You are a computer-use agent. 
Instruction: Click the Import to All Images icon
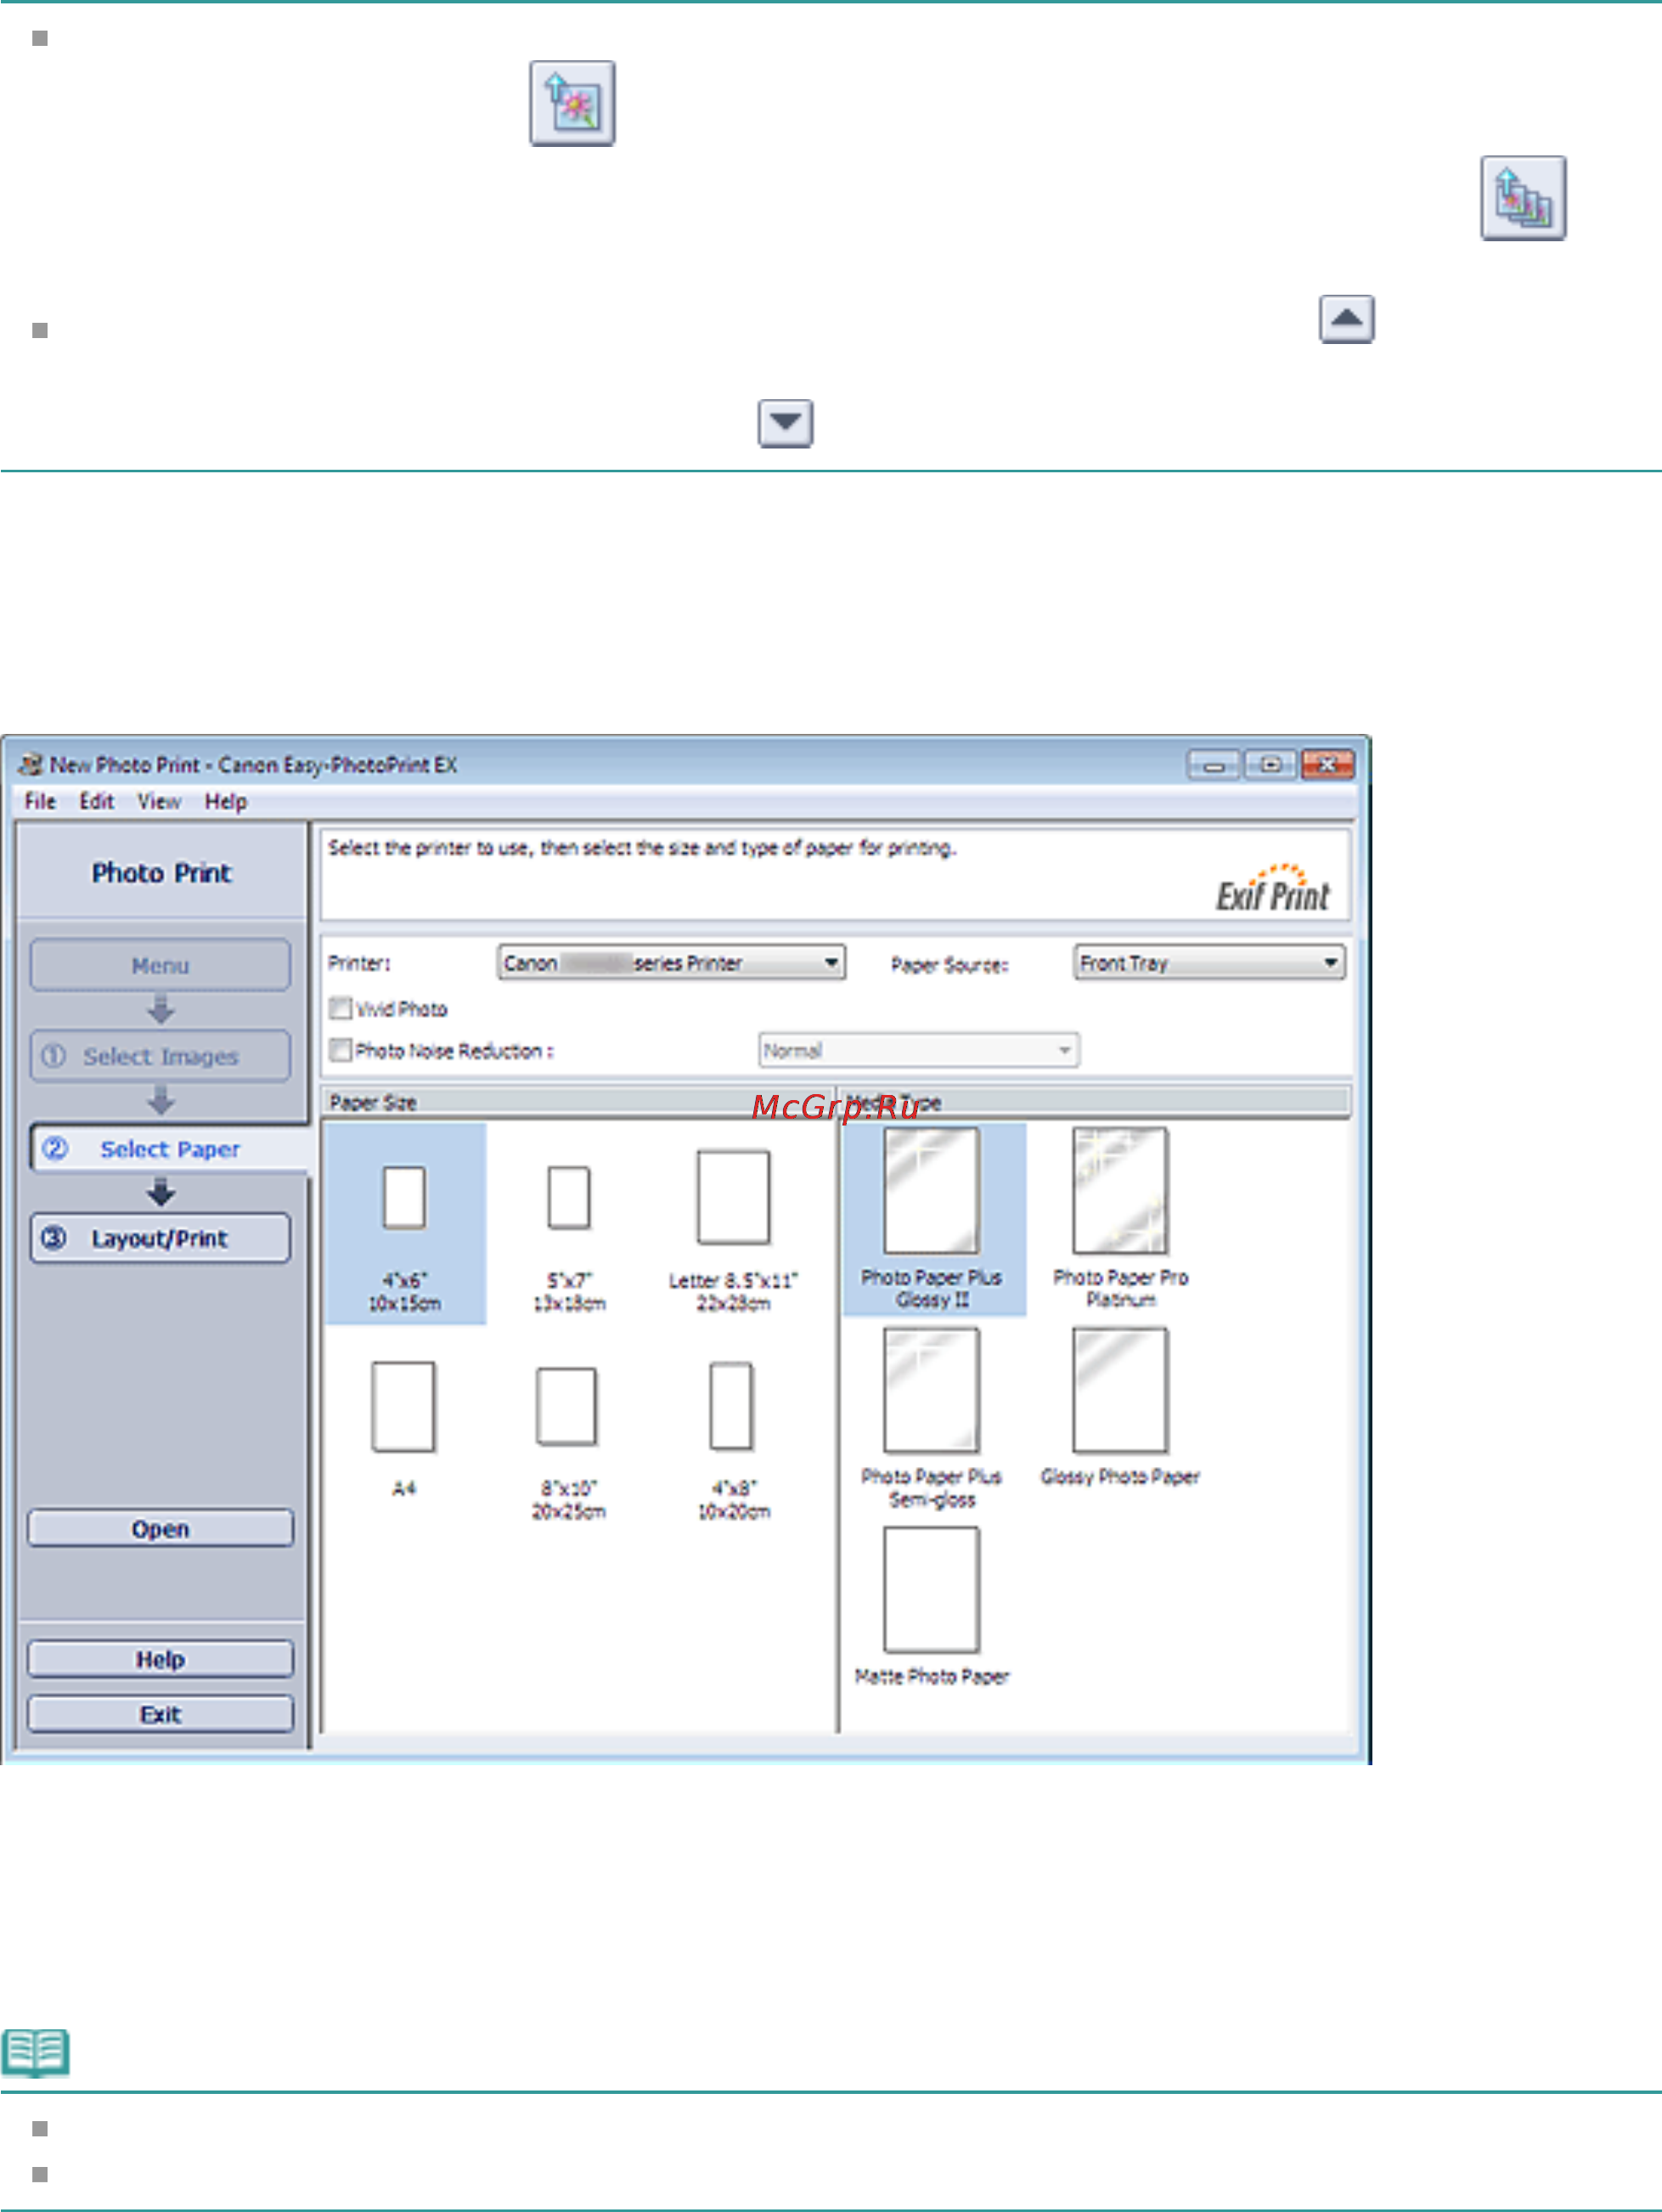click(1523, 198)
